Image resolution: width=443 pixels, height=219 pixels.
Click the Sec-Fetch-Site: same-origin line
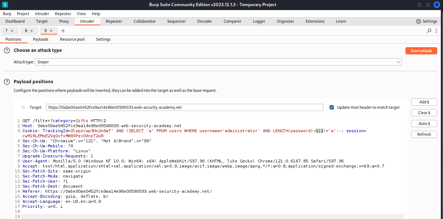(x=56, y=171)
